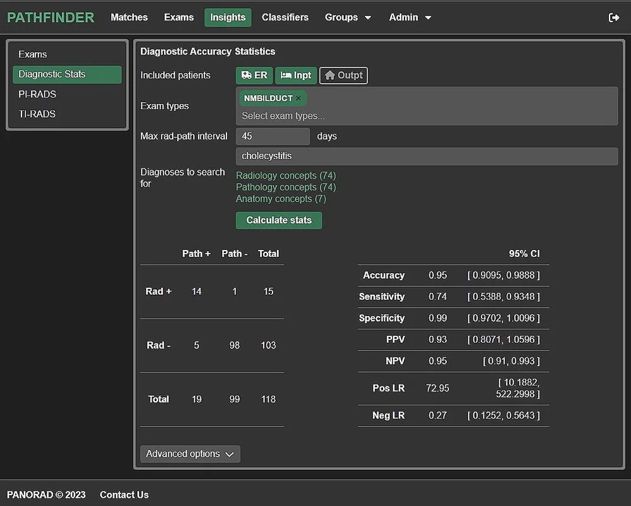
Task: Expand Advanced options
Action: (x=190, y=454)
